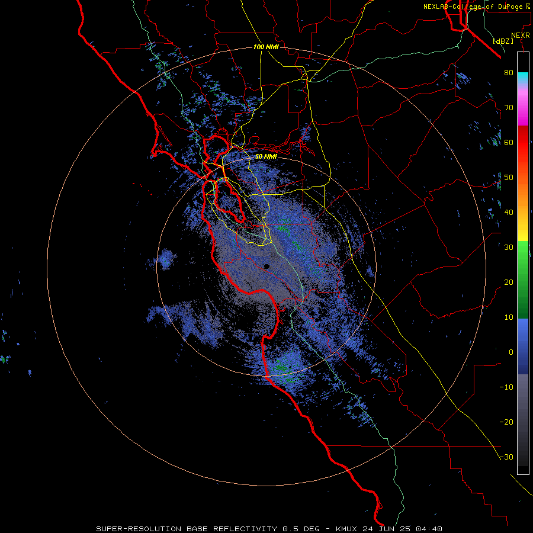Click the dBZ units label
533x533 pixels.
503,41
